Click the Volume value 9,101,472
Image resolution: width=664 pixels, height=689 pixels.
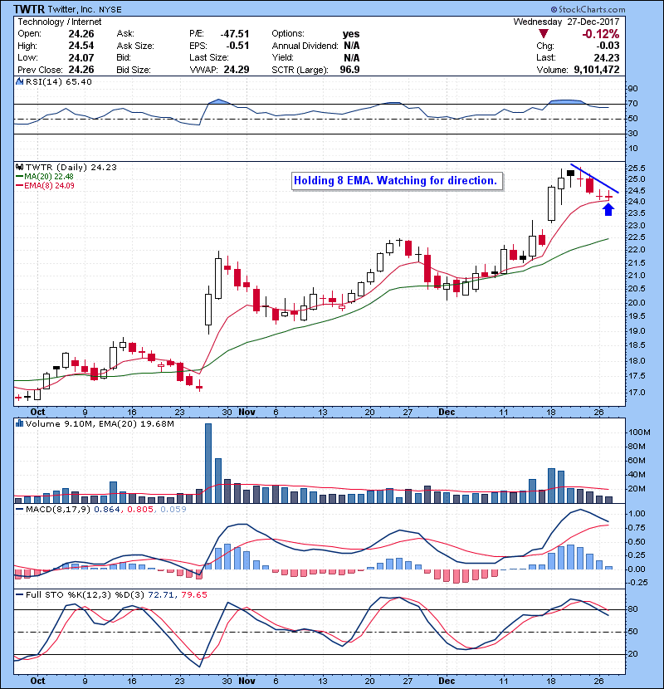click(597, 70)
